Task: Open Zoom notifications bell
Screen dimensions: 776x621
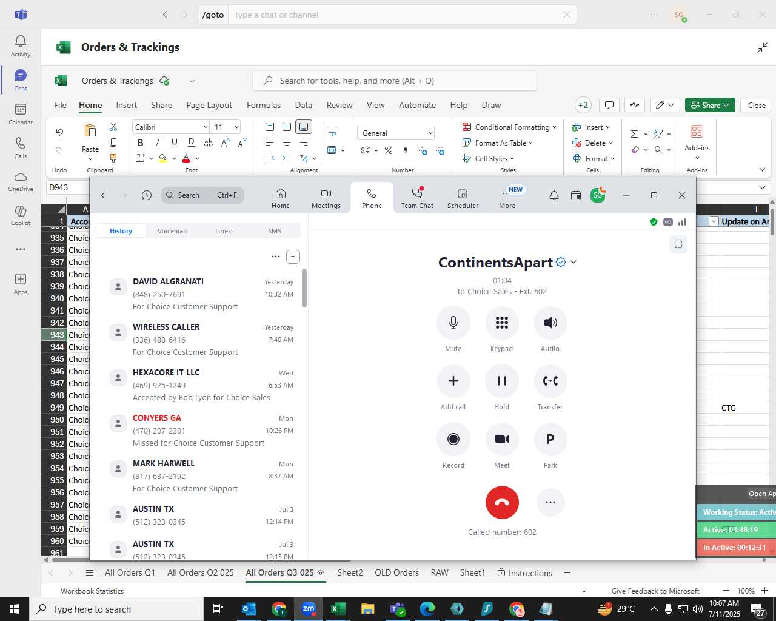Action: (554, 195)
